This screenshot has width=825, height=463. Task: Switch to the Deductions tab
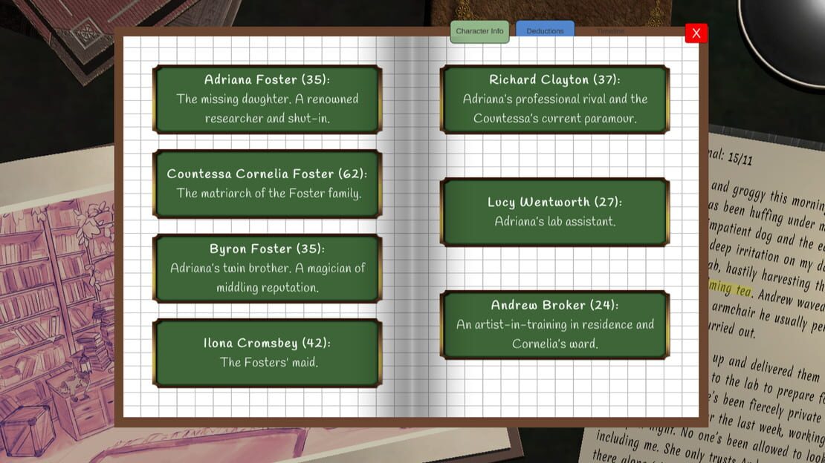pos(545,30)
